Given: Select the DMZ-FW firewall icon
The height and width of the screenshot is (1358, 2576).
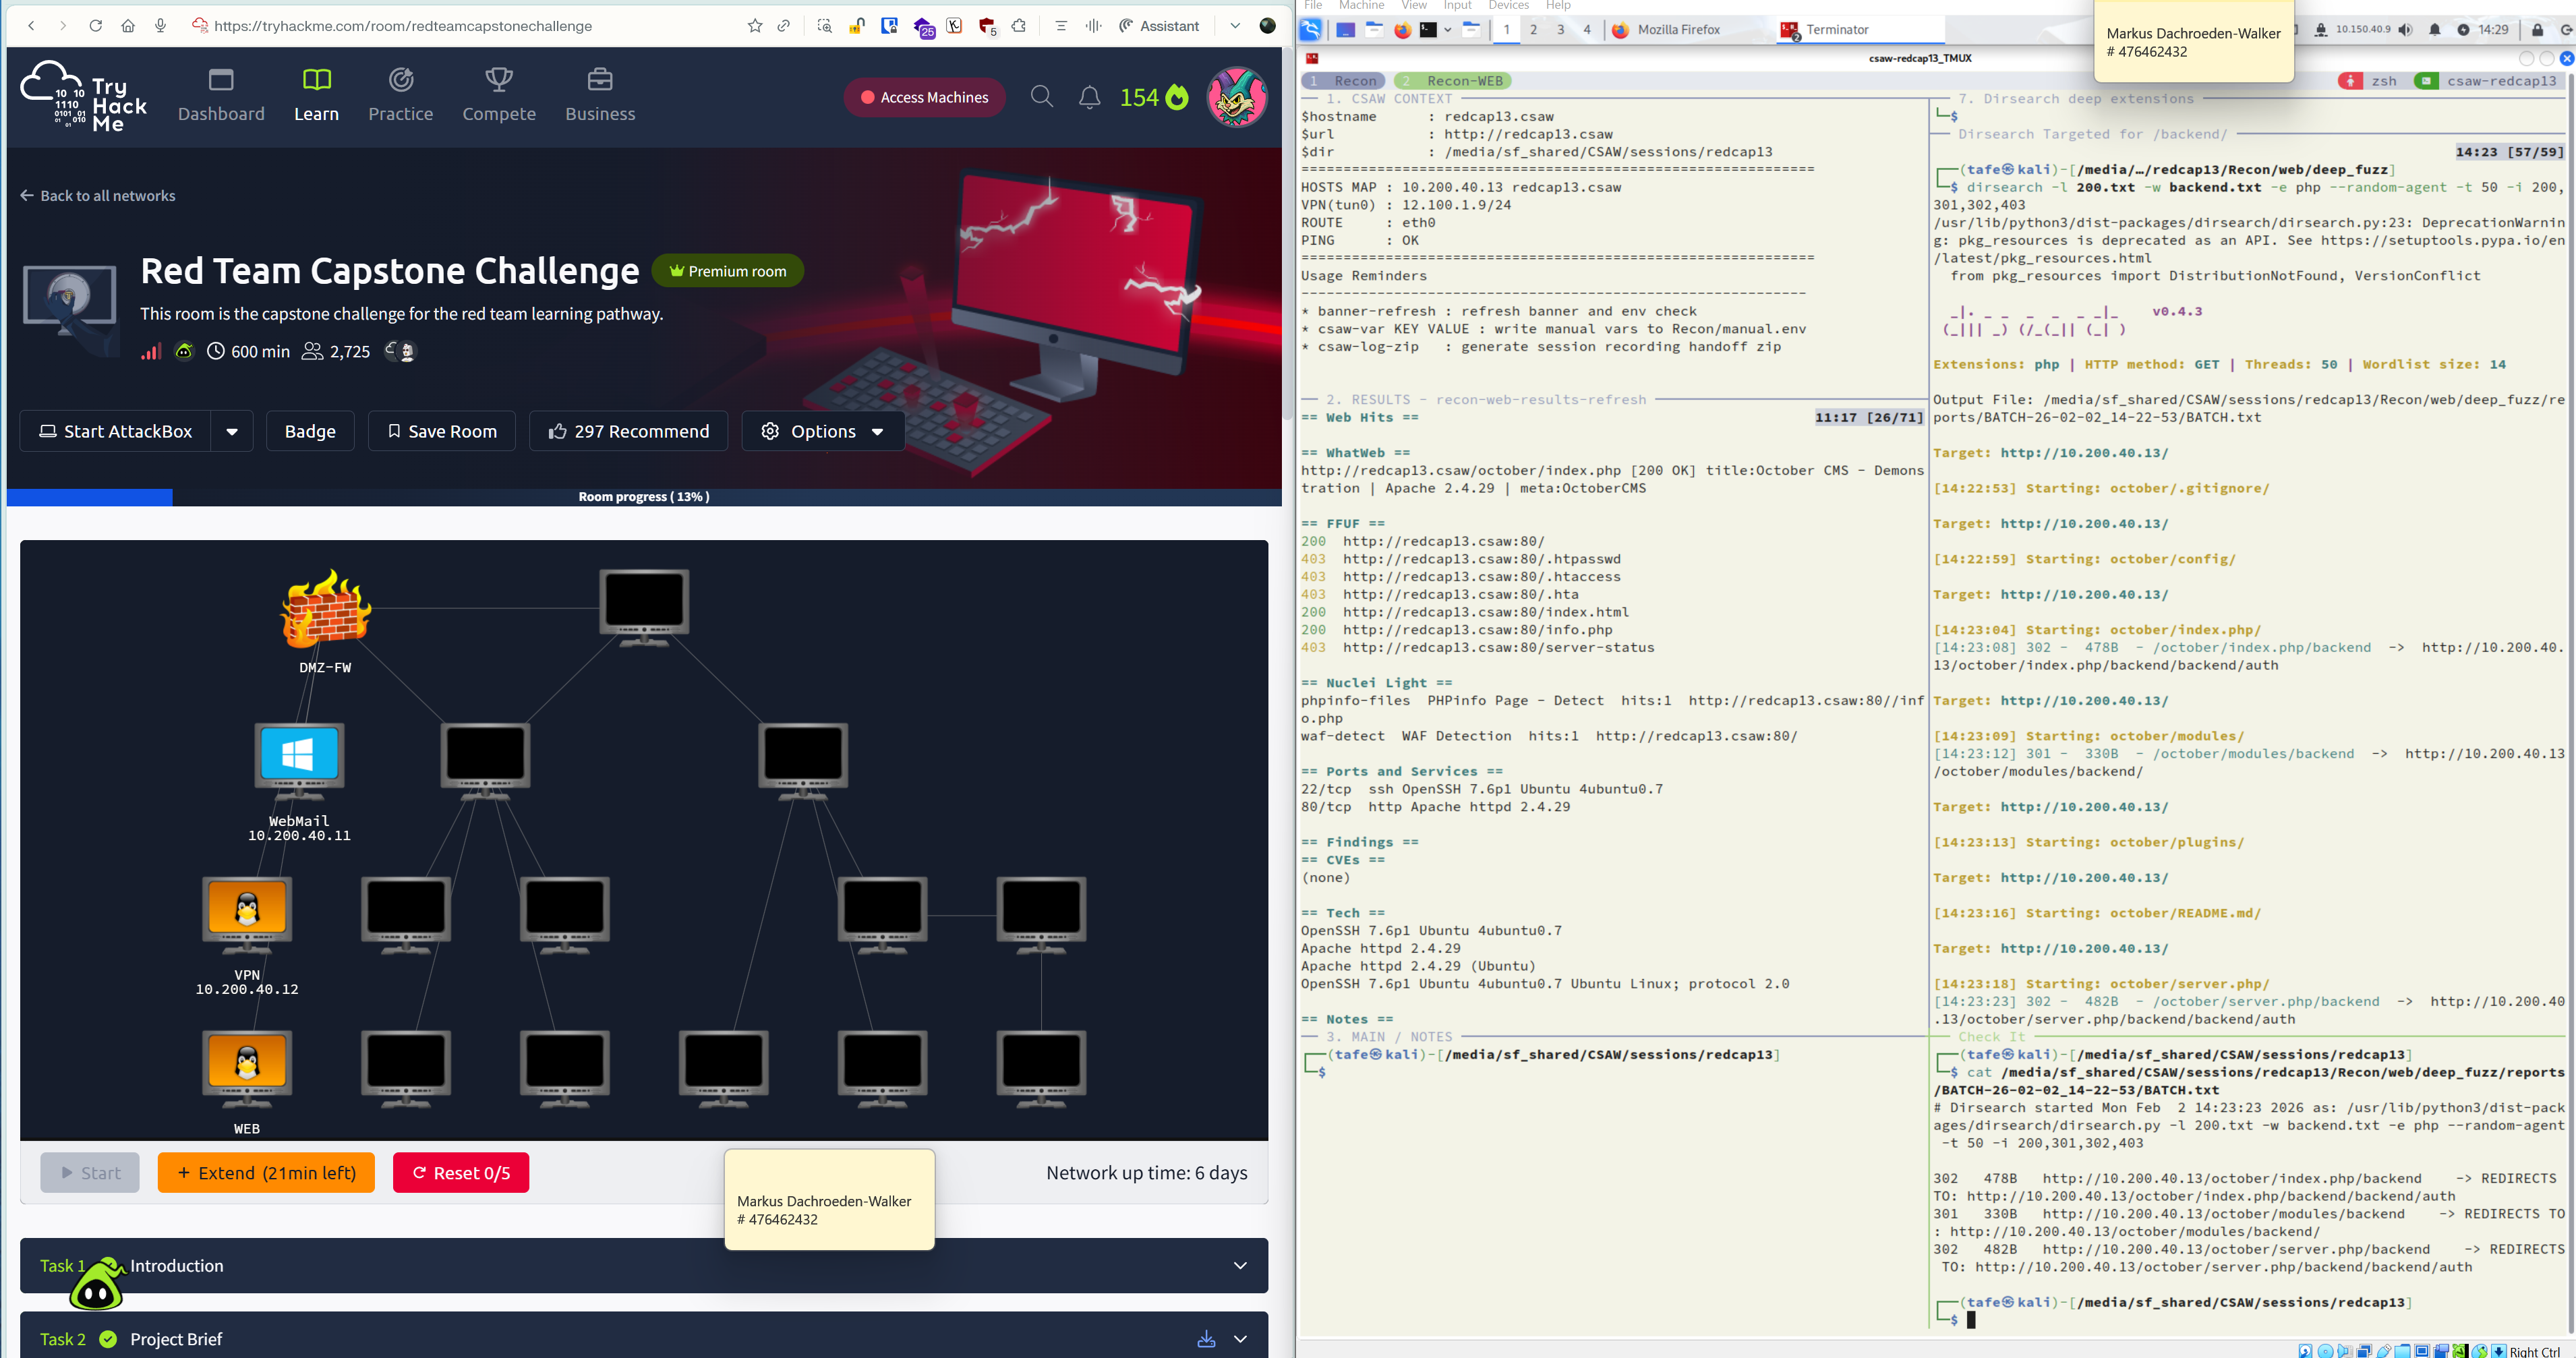Looking at the screenshot, I should (325, 609).
